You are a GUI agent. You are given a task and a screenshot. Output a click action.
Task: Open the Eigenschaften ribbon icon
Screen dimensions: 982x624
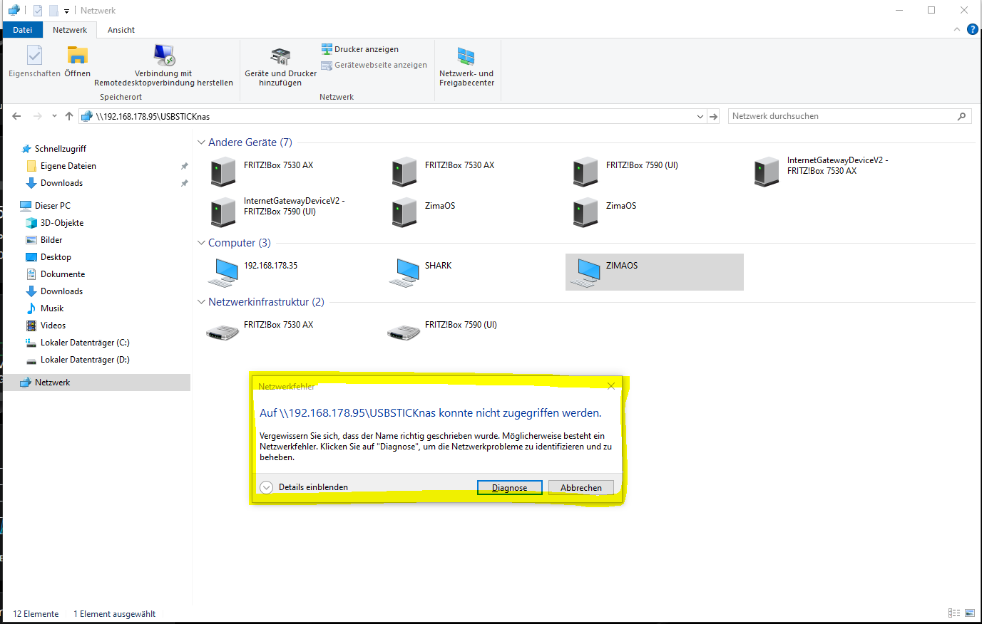34,61
